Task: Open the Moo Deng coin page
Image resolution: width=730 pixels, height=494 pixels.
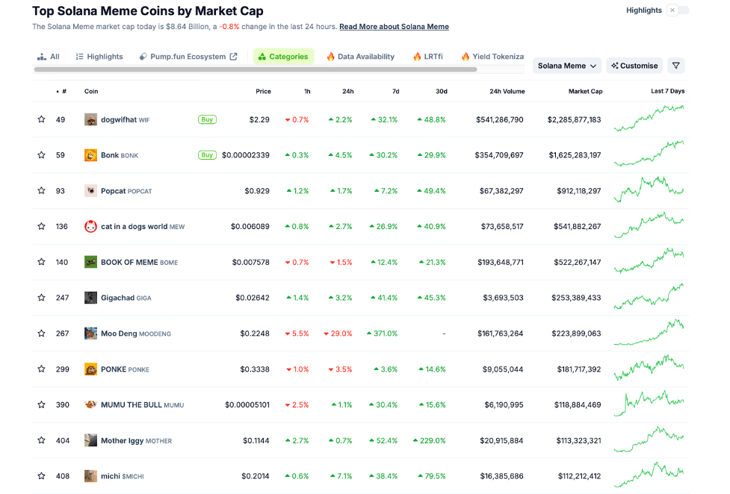Action: click(x=136, y=334)
